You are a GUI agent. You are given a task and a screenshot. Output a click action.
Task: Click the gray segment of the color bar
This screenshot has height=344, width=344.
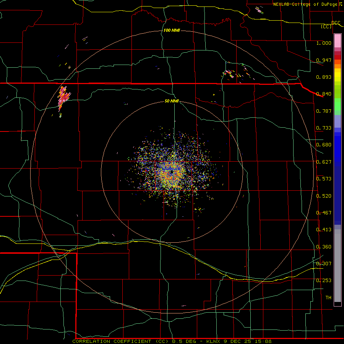338,266
